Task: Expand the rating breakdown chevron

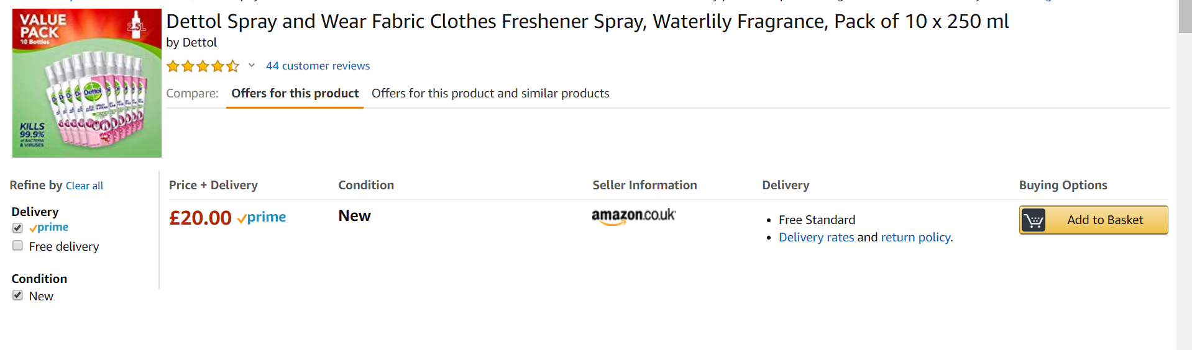Action: [252, 65]
